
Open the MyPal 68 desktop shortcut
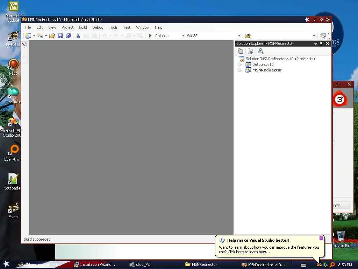point(13,39)
